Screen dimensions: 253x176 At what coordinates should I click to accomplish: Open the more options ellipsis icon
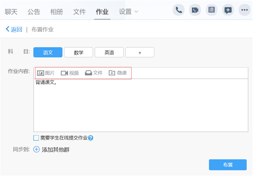click(244, 10)
